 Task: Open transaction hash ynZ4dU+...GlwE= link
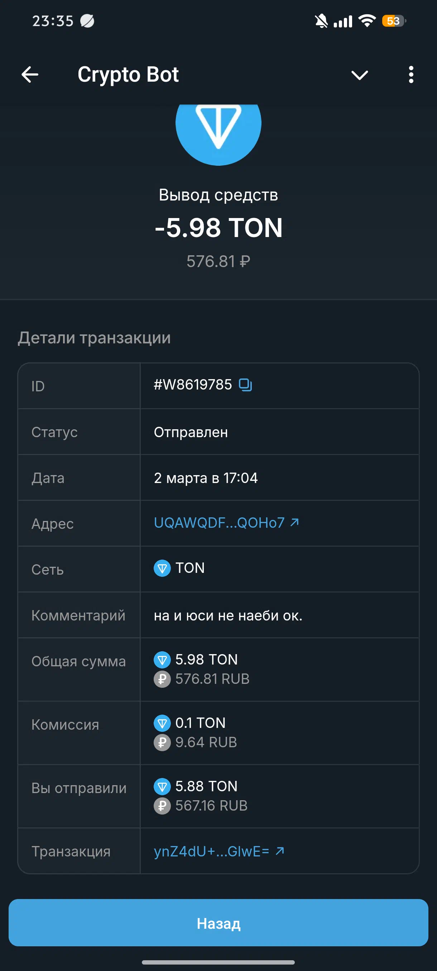coord(212,851)
